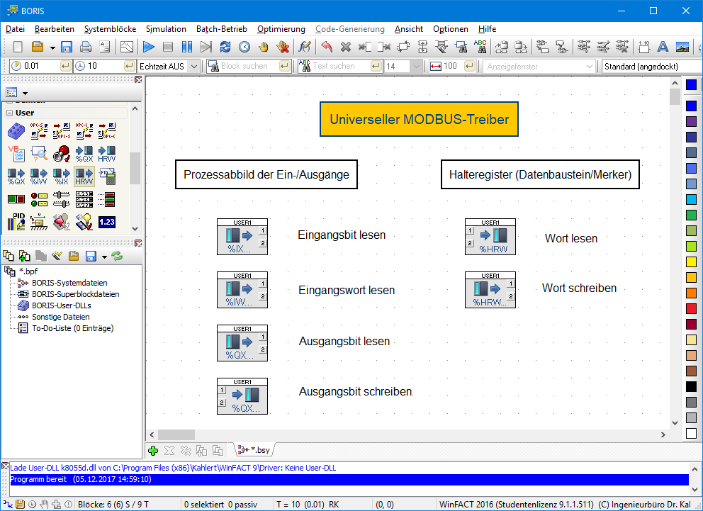Open the project panel save dropdown arrow
The width and height of the screenshot is (703, 511).
pos(104,257)
